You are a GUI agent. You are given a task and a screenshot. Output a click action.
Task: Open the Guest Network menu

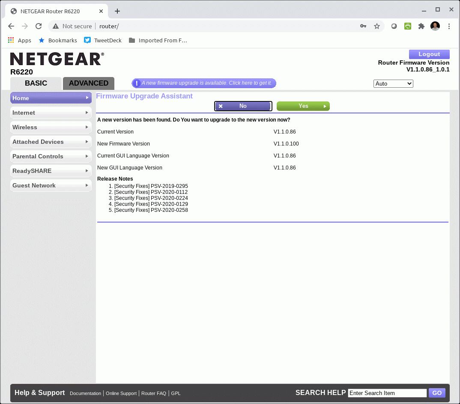tap(51, 185)
